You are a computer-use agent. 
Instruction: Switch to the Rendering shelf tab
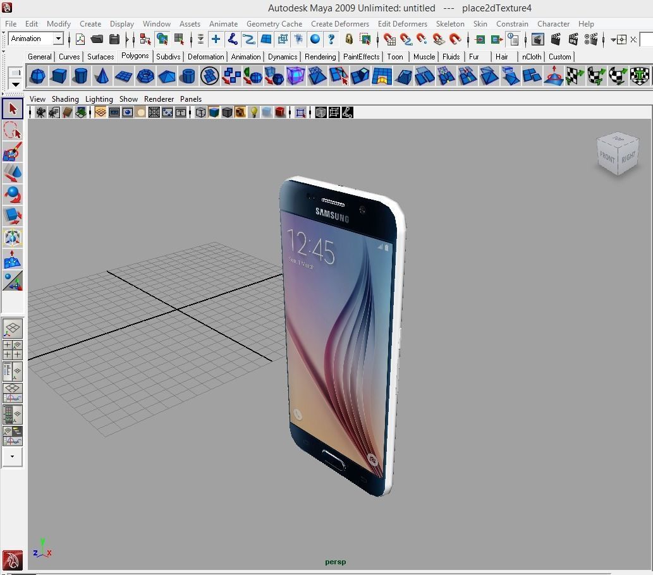(320, 57)
